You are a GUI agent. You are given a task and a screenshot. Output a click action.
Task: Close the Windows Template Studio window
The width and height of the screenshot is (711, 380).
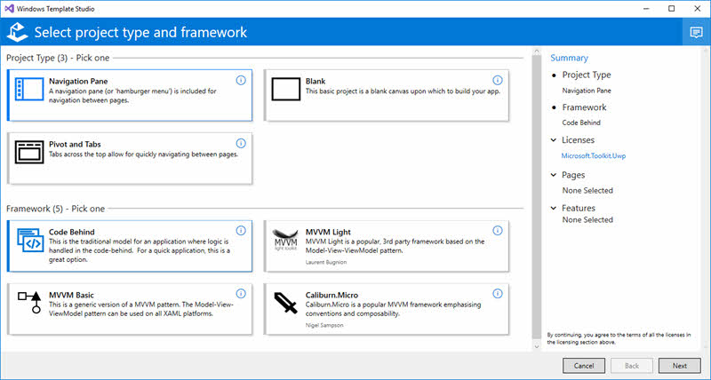pos(698,9)
